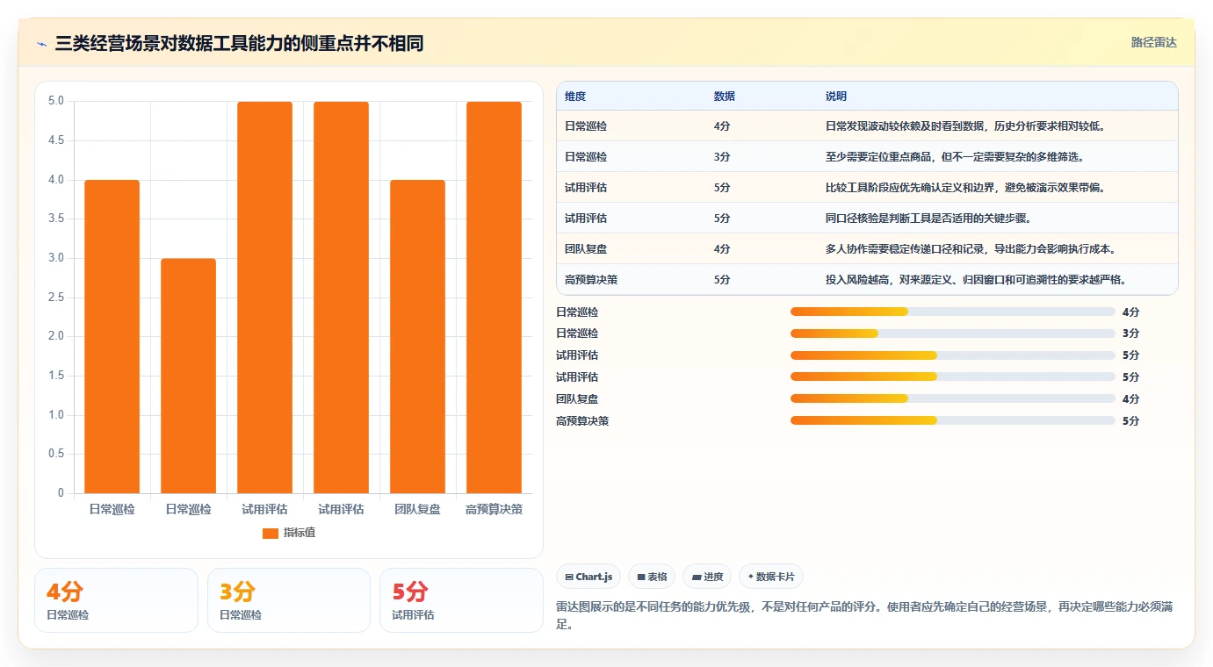Click the Chart.js chip icon
1213x667 pixels.
569,577
